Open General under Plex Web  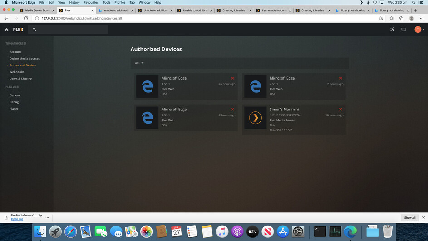15,95
